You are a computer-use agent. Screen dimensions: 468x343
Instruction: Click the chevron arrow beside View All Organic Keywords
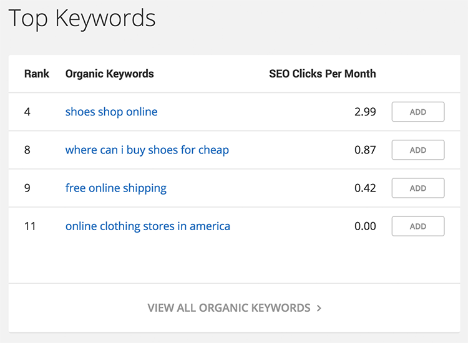(x=319, y=308)
